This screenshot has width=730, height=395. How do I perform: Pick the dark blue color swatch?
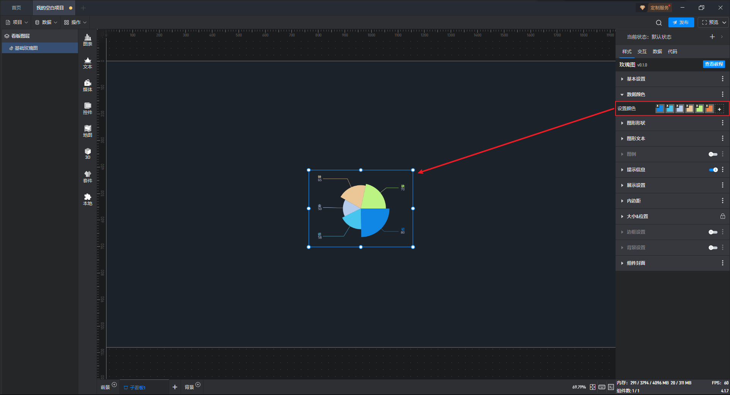pos(660,109)
